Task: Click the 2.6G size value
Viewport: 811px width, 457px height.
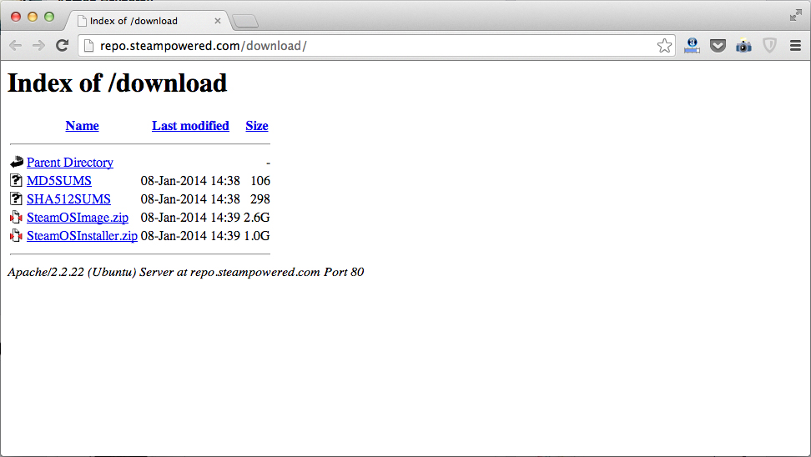Action: pyautogui.click(x=256, y=217)
